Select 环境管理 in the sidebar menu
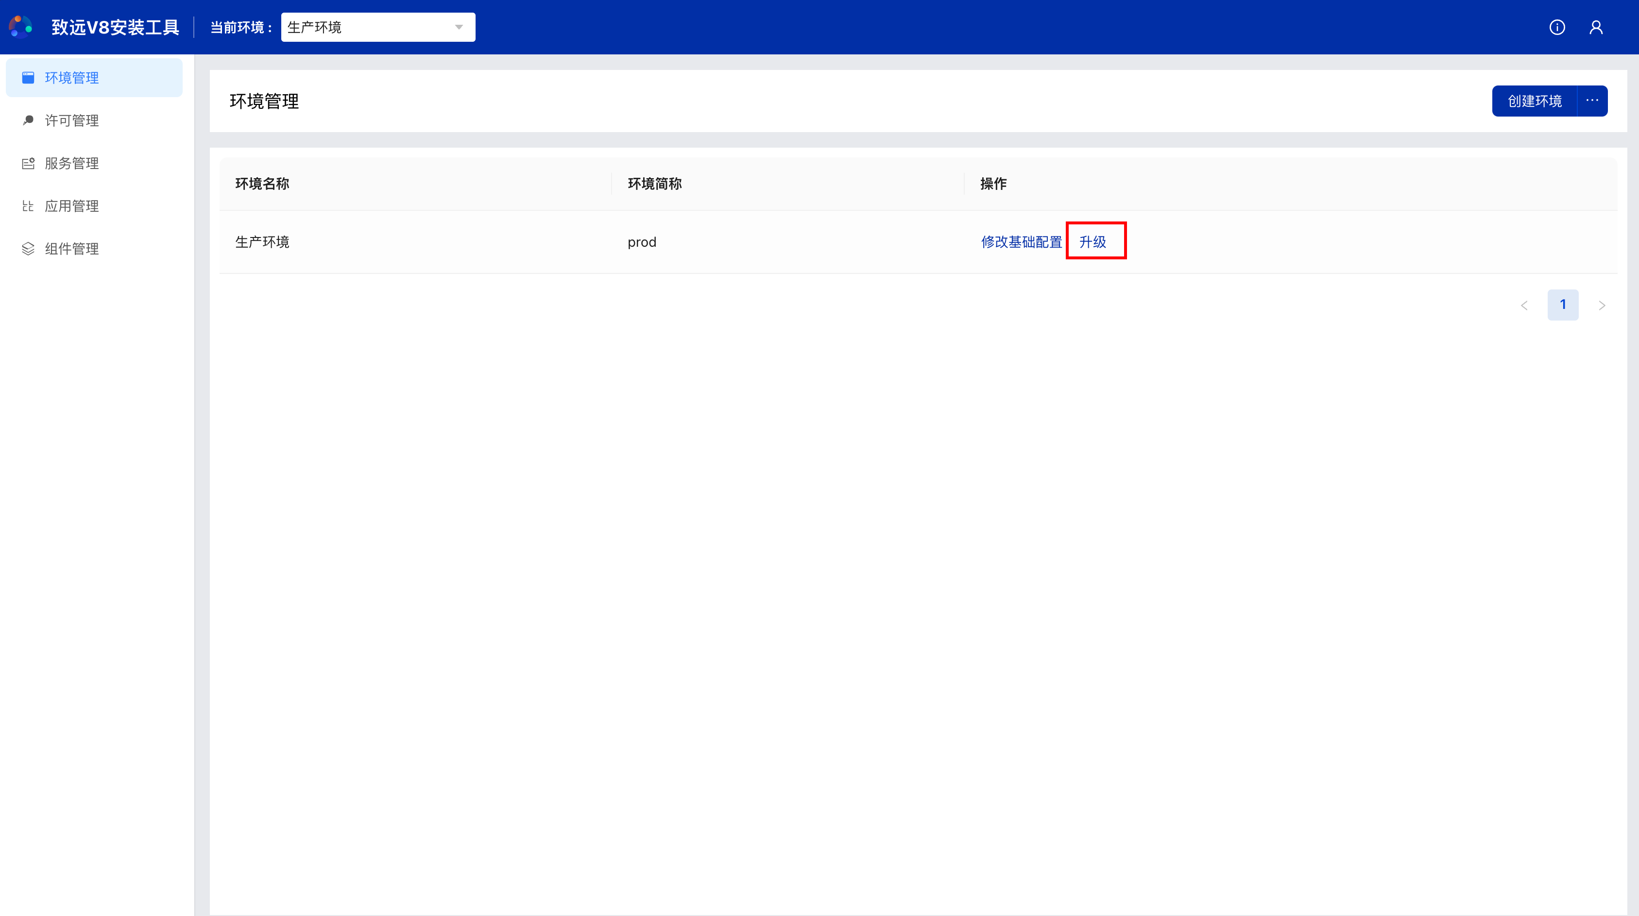1639x916 pixels. click(94, 78)
